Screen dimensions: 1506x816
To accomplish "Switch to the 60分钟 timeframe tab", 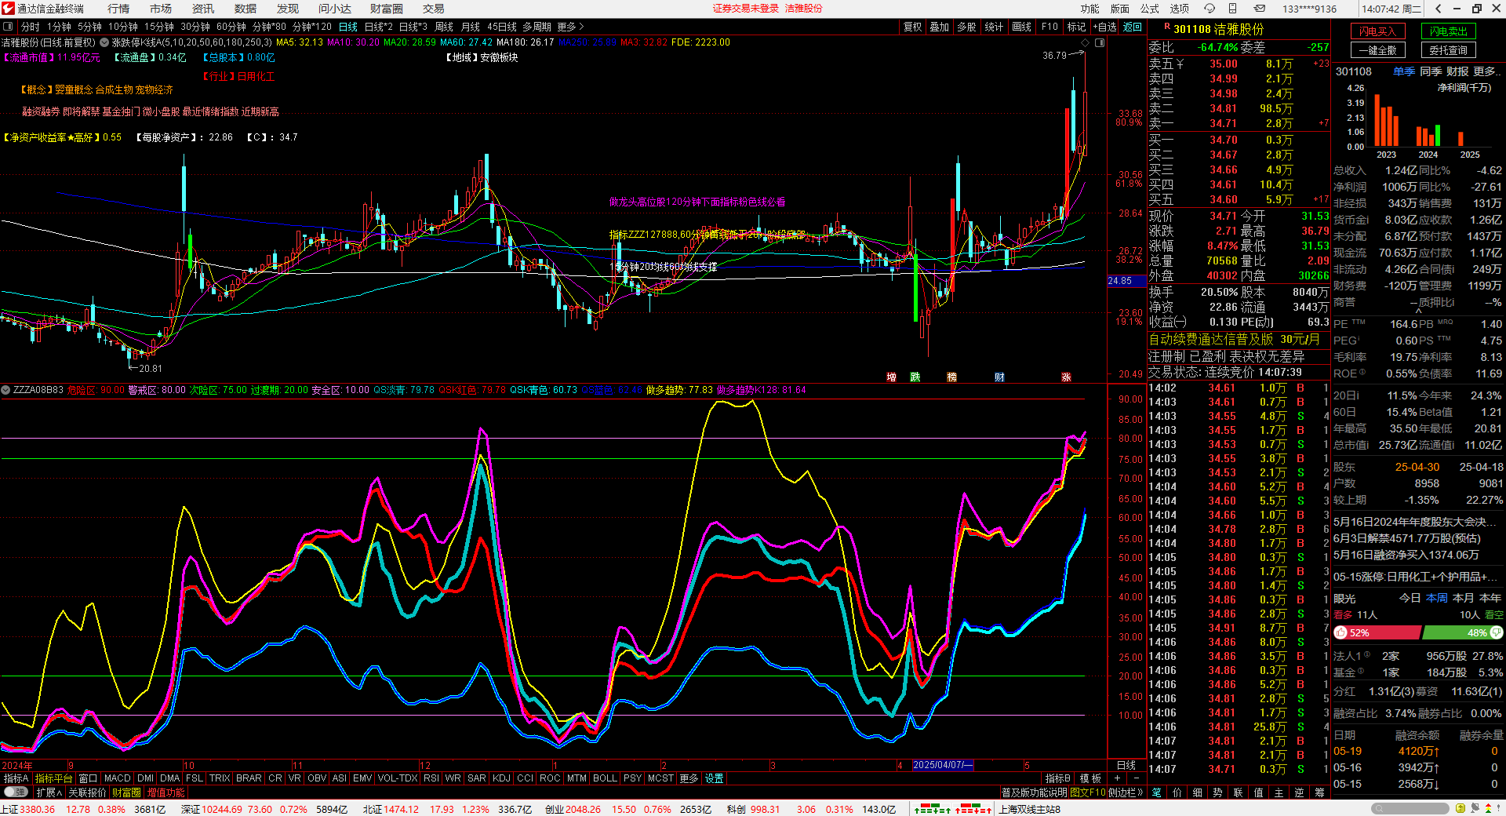I will tap(231, 27).
